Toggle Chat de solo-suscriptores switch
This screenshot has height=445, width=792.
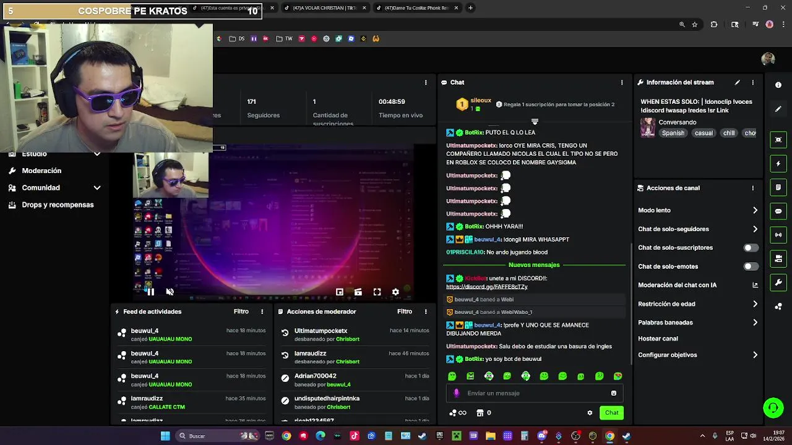[751, 248]
